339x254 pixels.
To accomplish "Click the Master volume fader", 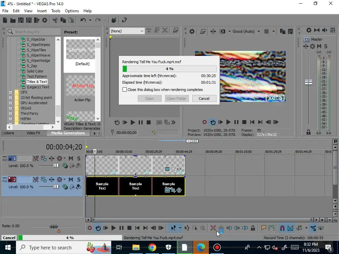I will pyautogui.click(x=309, y=82).
